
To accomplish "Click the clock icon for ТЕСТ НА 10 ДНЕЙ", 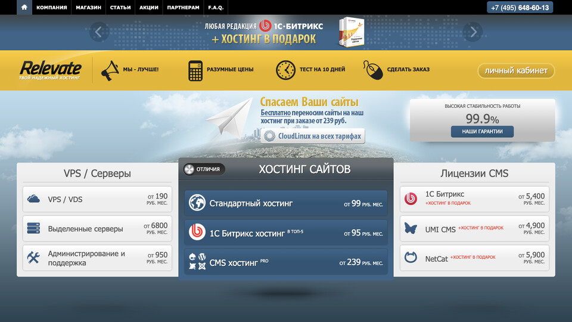I will click(x=285, y=70).
